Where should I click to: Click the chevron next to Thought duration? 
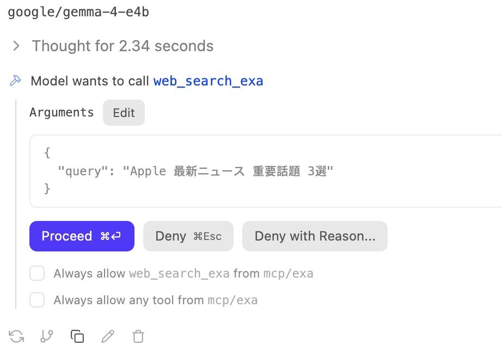pos(15,46)
